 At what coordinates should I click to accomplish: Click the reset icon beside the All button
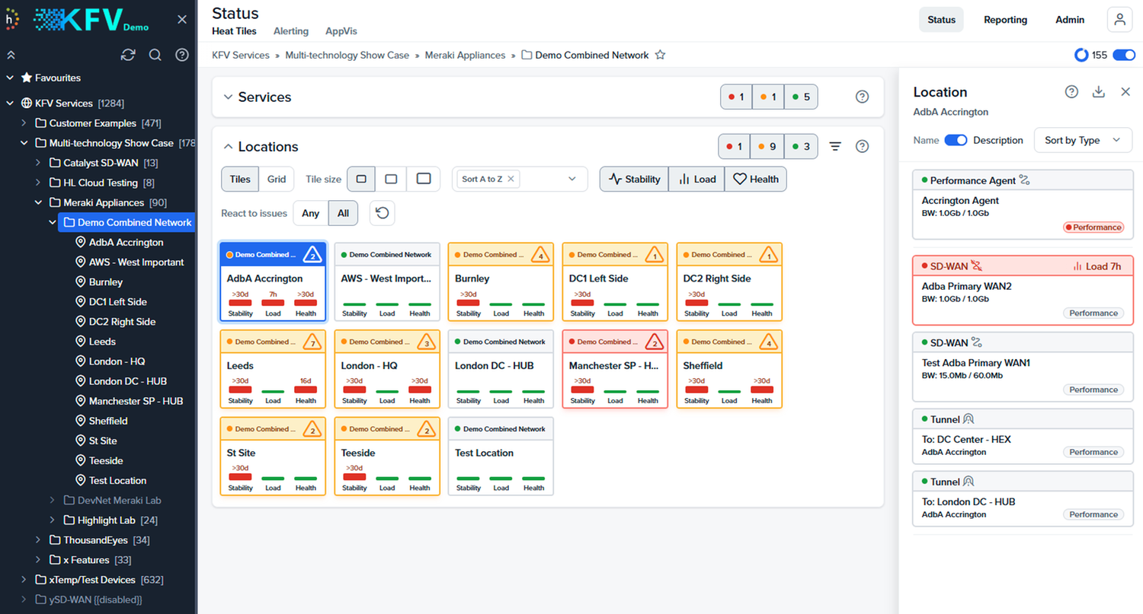383,213
